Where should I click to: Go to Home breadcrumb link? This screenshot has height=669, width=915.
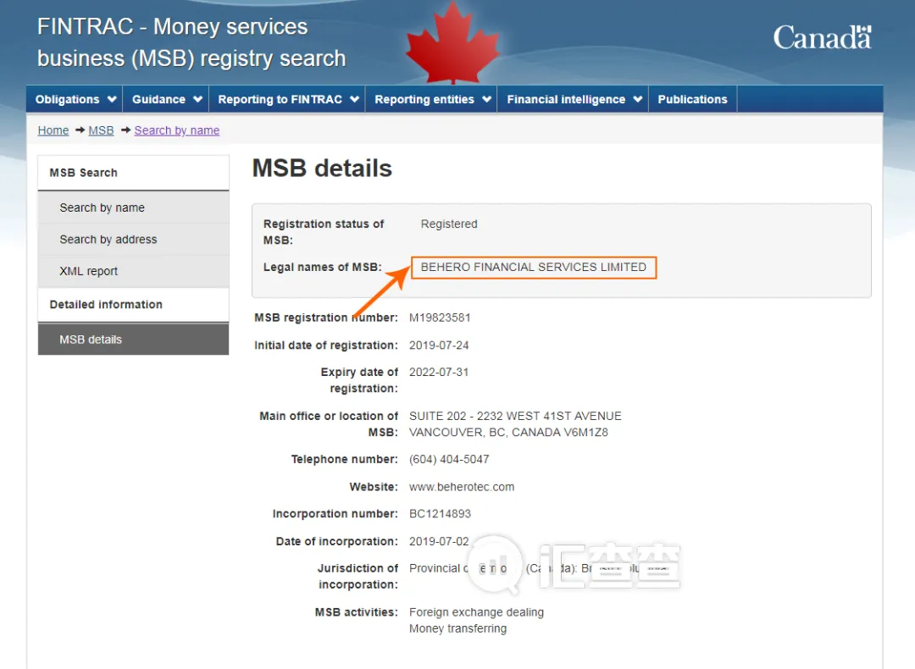53,130
